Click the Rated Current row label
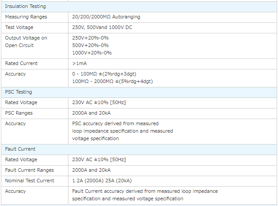278x206 pixels. tap(21, 63)
